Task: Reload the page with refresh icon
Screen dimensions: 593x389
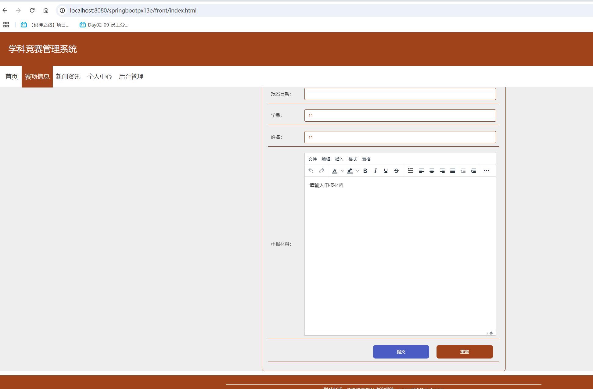Action: click(x=32, y=10)
